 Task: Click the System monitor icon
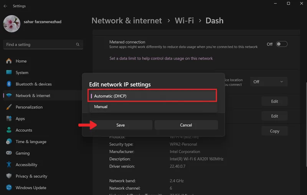[9, 72]
